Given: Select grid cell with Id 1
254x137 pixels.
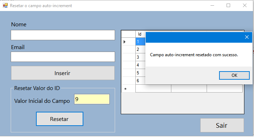Looking at the screenshot, I should pos(140,42).
